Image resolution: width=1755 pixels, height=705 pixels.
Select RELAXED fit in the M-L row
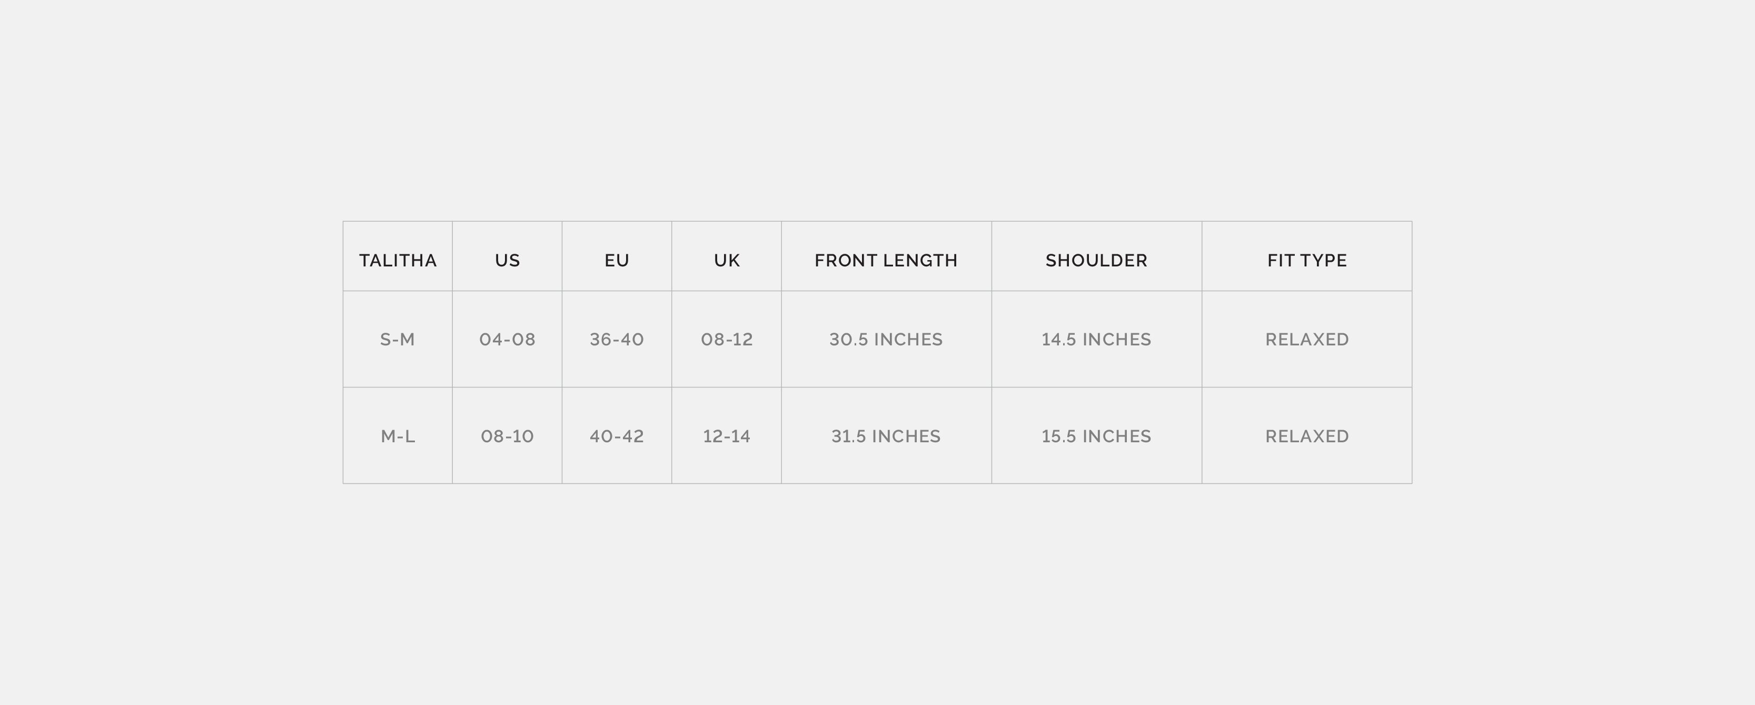click(x=1307, y=436)
